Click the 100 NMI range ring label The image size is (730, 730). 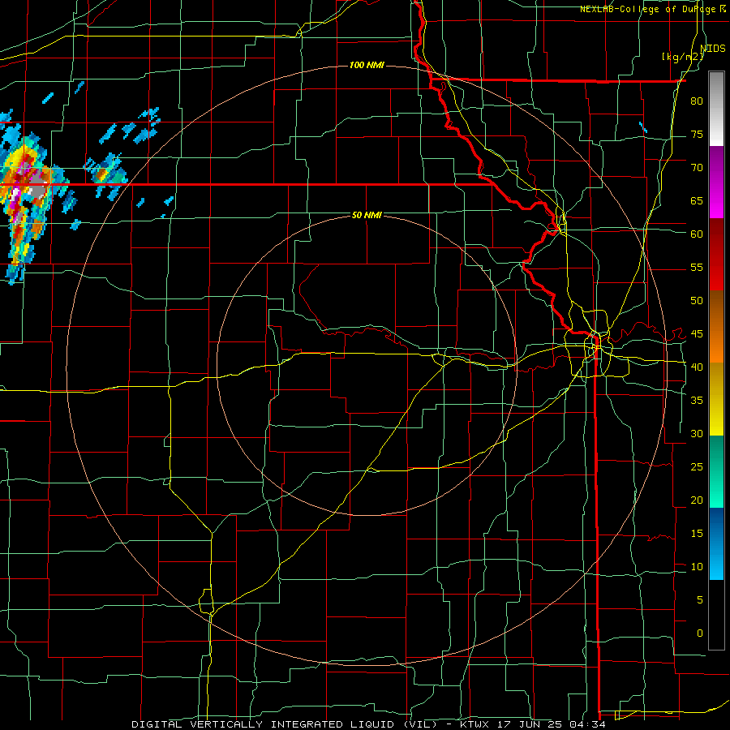tap(367, 65)
